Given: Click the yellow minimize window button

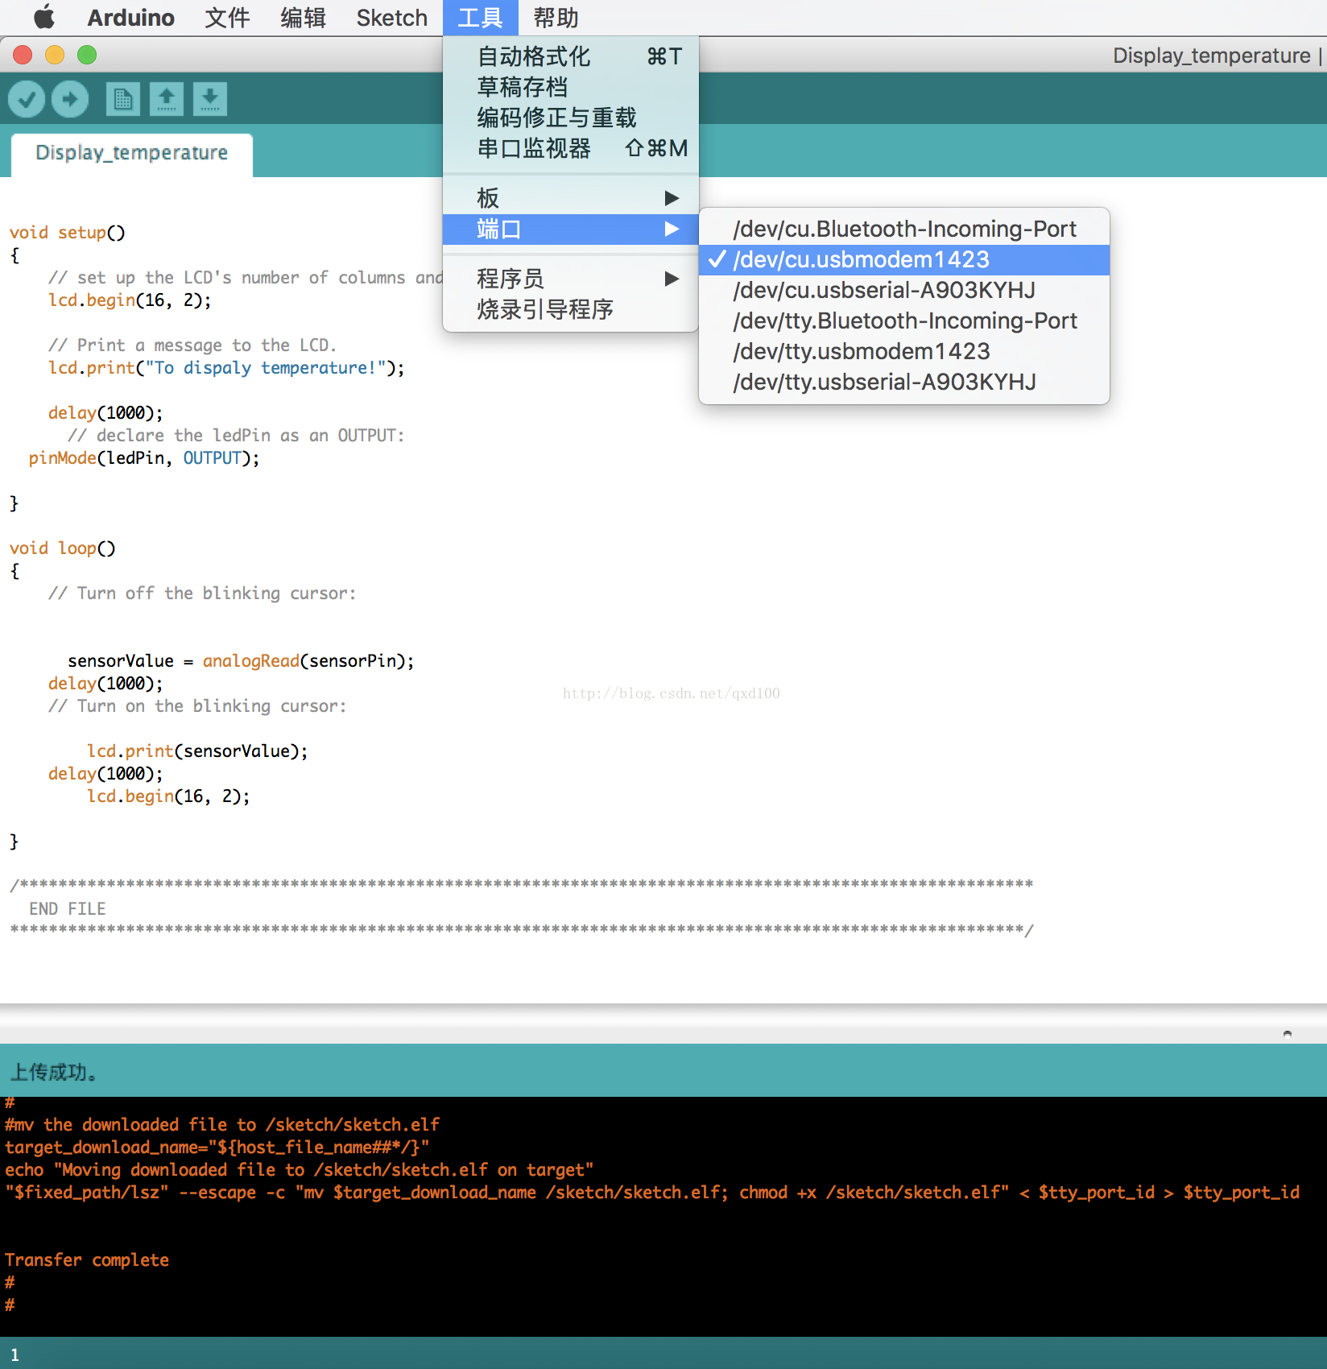Looking at the screenshot, I should [x=55, y=55].
